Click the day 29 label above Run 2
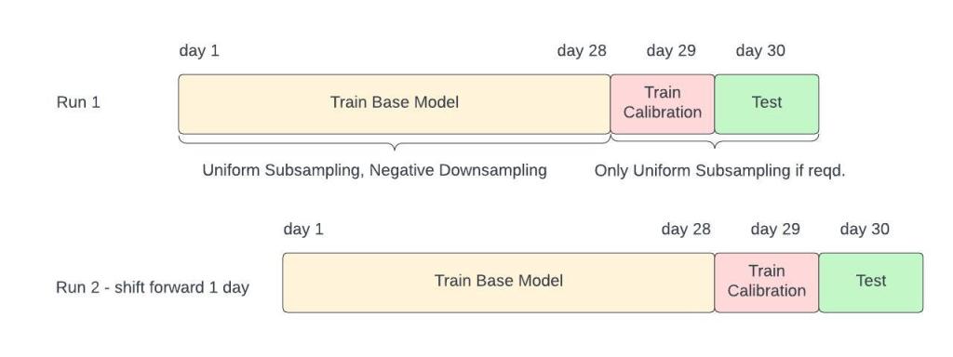The height and width of the screenshot is (357, 953). 775,229
